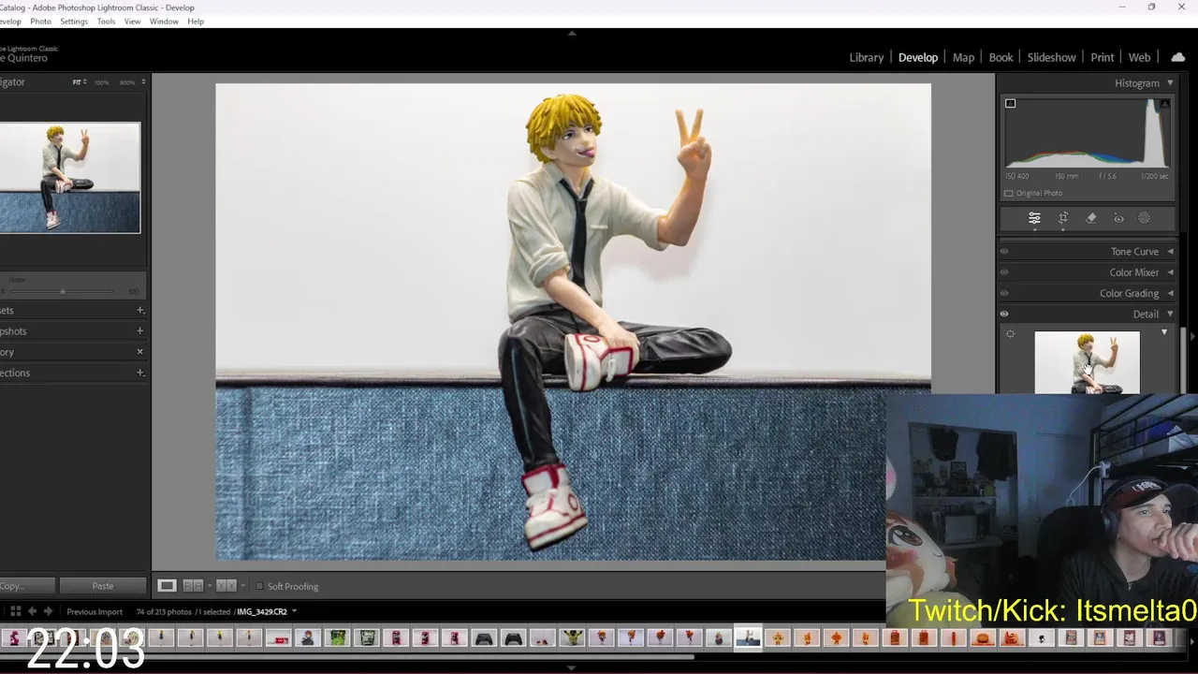Toggle Color Mixer panel visibility eye
The image size is (1198, 674).
(x=1004, y=272)
